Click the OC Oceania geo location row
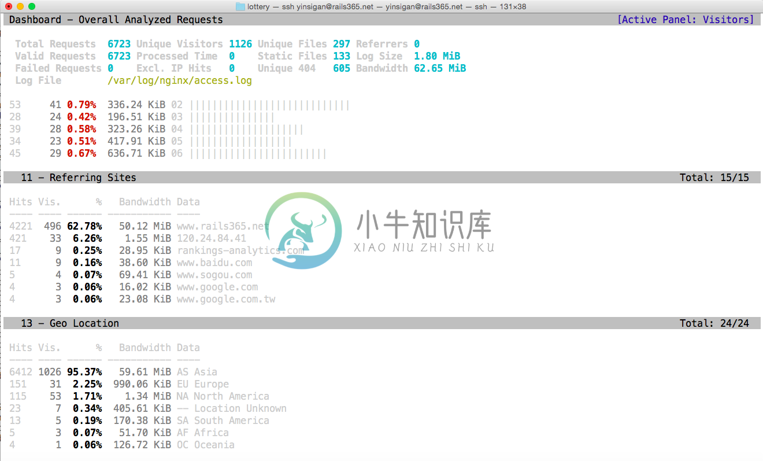763x461 pixels. [x=122, y=445]
